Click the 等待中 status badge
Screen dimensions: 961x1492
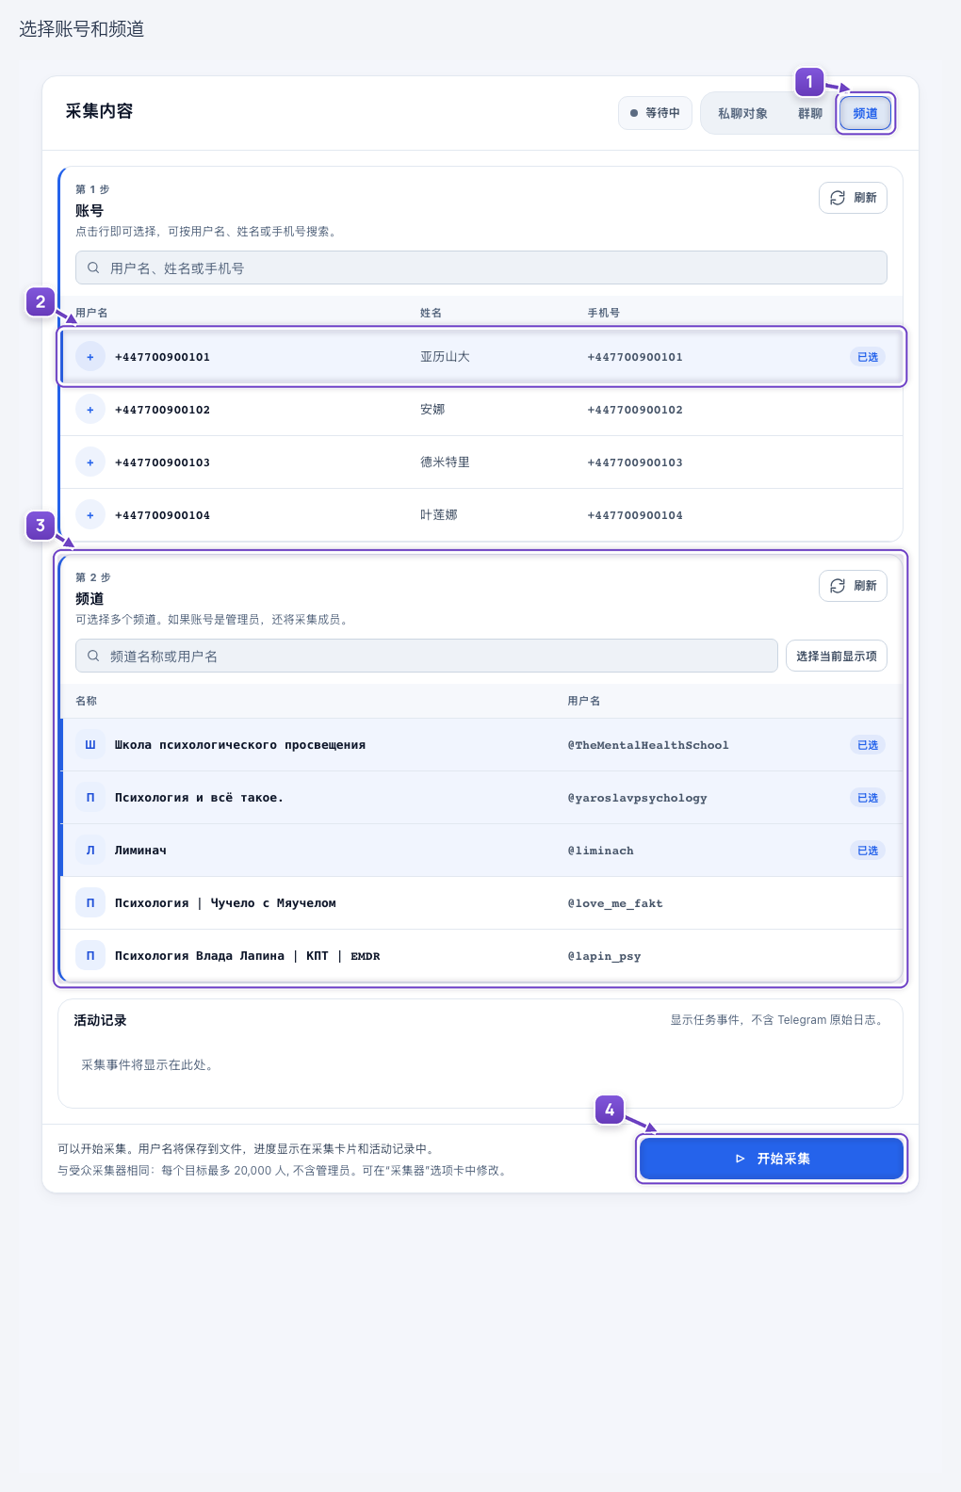[x=655, y=113]
